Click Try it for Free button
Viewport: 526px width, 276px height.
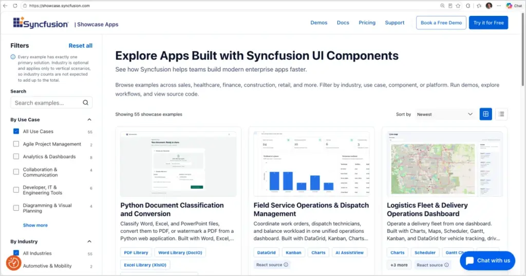pos(489,23)
